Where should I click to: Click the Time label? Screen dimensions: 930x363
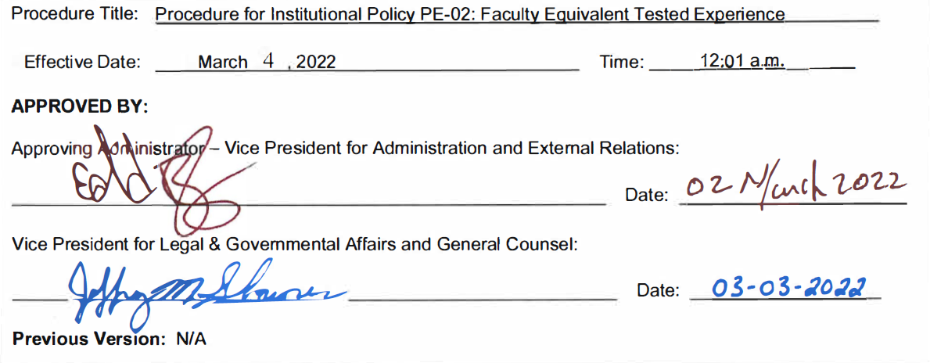pos(621,62)
